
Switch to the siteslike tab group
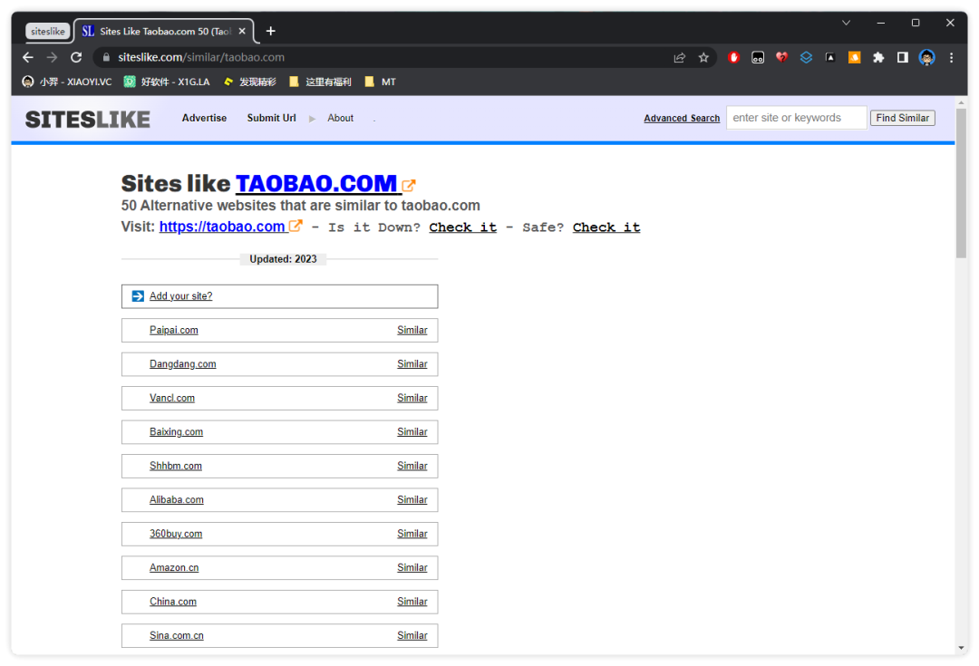(x=47, y=31)
